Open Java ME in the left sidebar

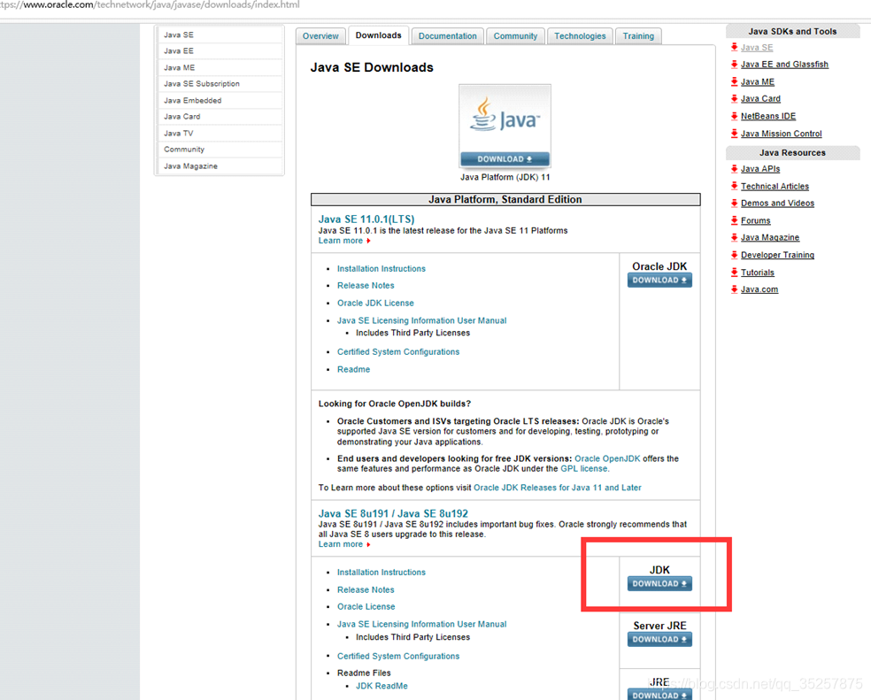click(220, 67)
